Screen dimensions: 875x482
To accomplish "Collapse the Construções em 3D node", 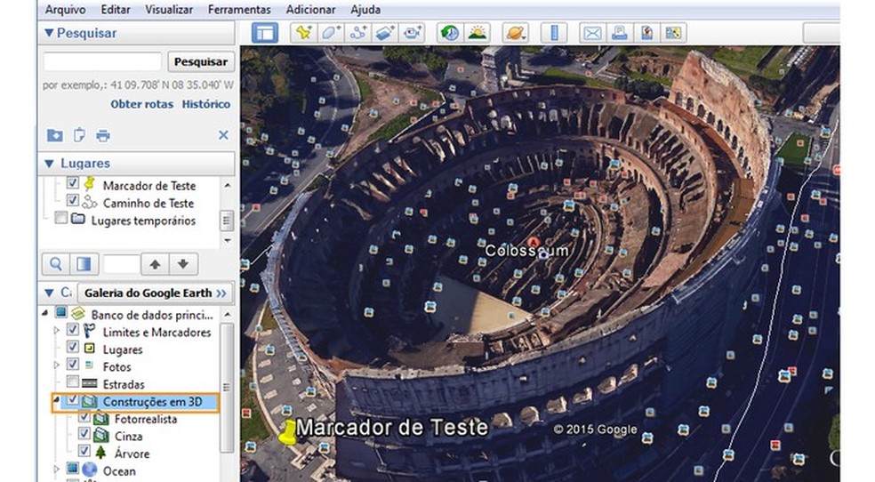I will 56,399.
